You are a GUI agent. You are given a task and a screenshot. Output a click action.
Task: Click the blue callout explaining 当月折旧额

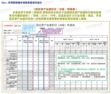pyautogui.click(x=29, y=28)
